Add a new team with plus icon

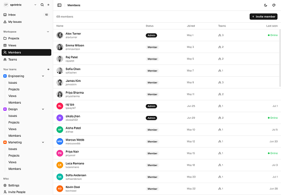pyautogui.click(x=48, y=70)
